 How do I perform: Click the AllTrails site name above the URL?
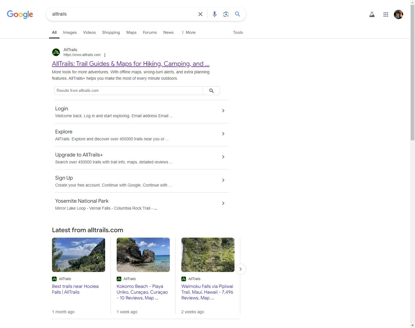(x=70, y=50)
